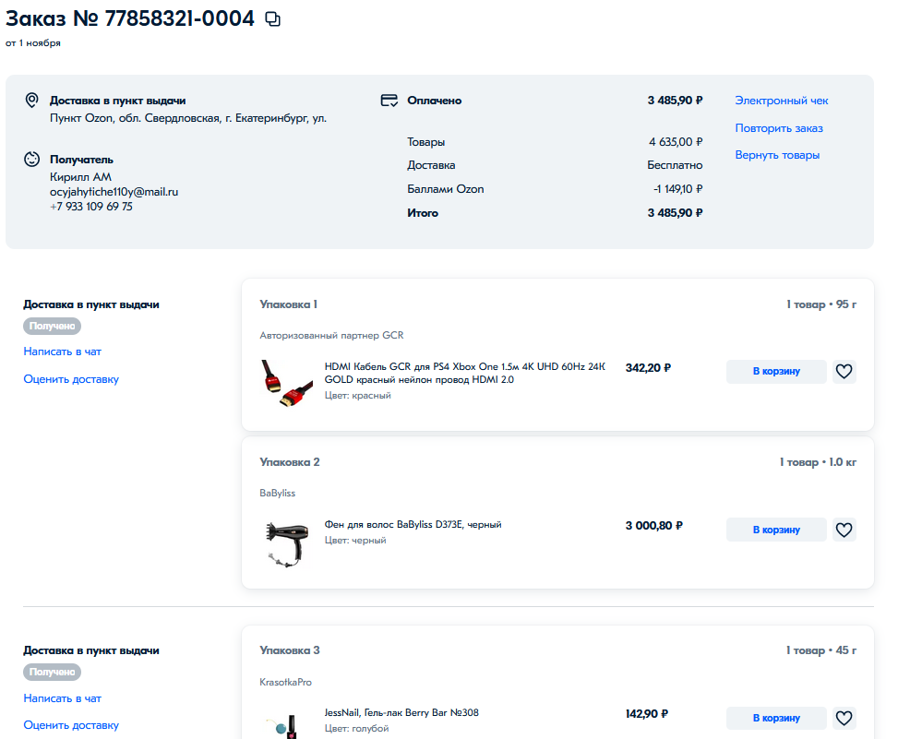Click Оценить доставку for Упаковка 3 delivery
This screenshot has width=910, height=739.
click(71, 725)
